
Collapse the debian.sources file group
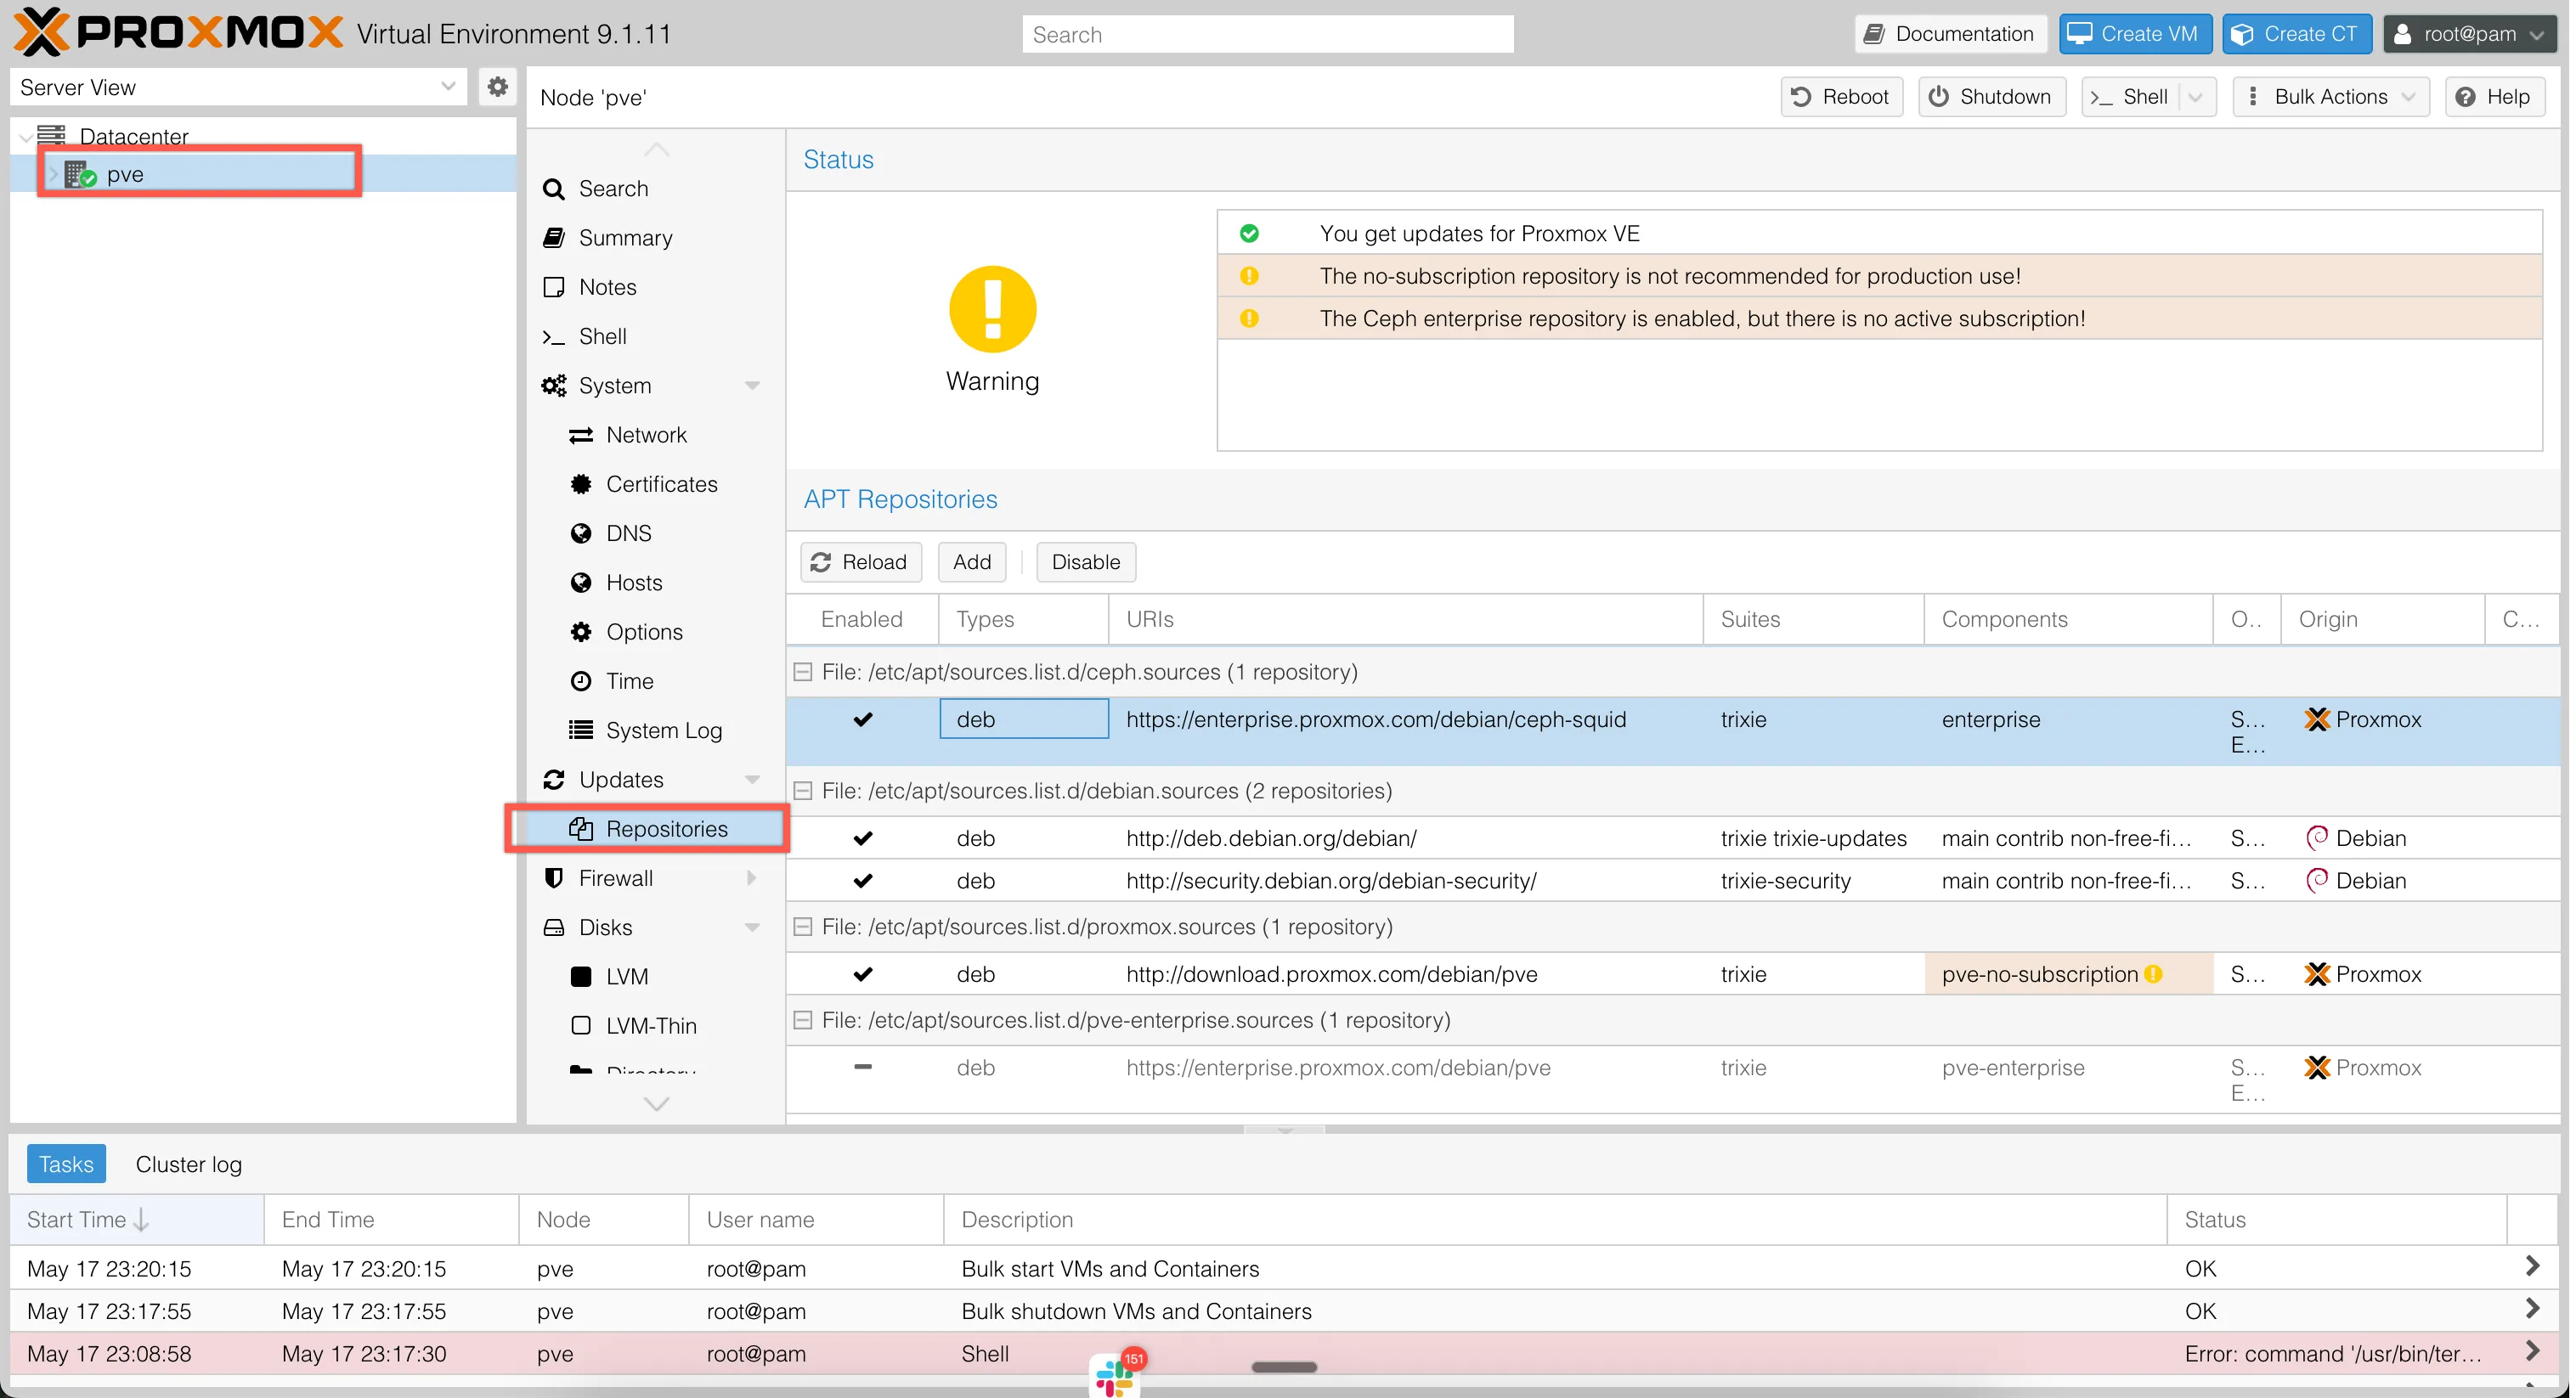pyautogui.click(x=803, y=791)
